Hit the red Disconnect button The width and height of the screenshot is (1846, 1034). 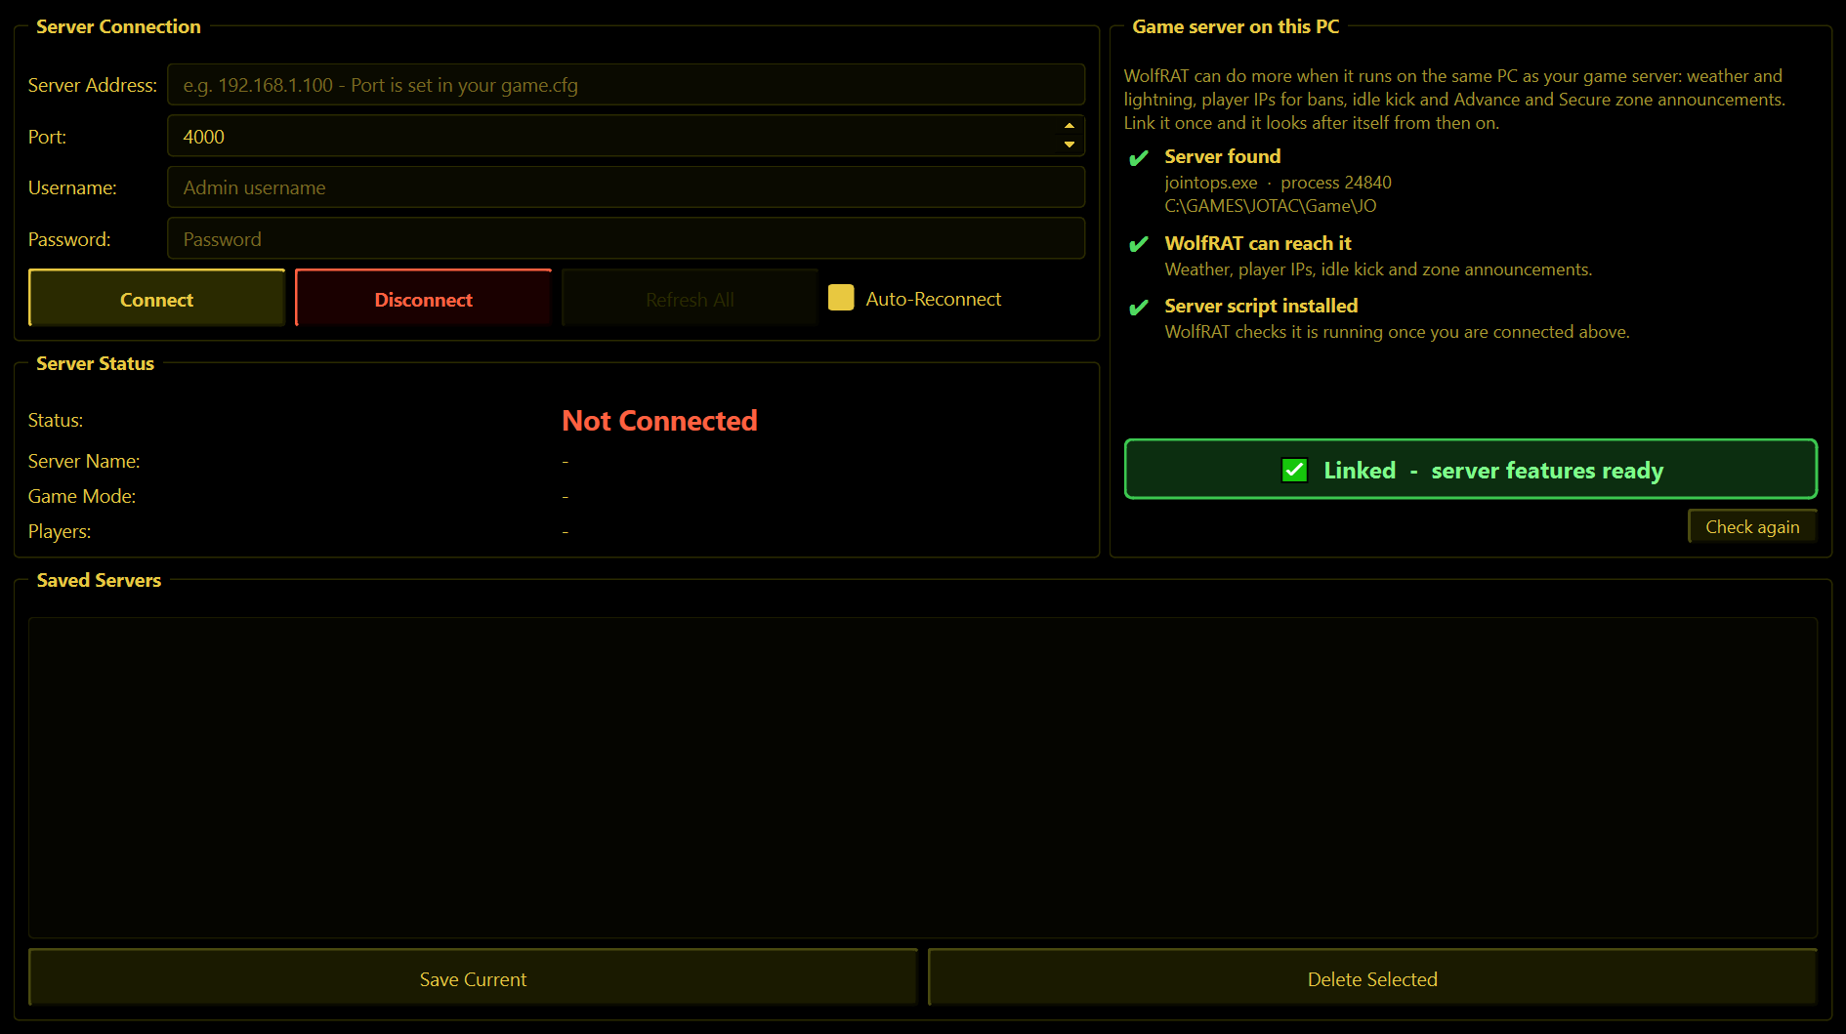[x=423, y=299]
